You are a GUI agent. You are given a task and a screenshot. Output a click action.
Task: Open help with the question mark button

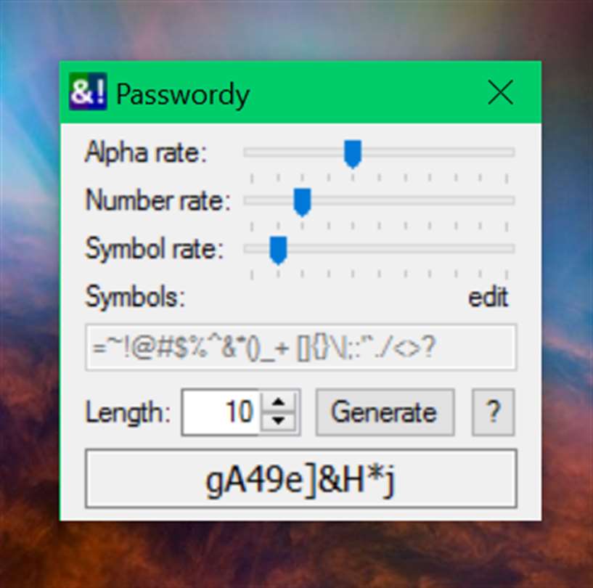[x=493, y=412]
